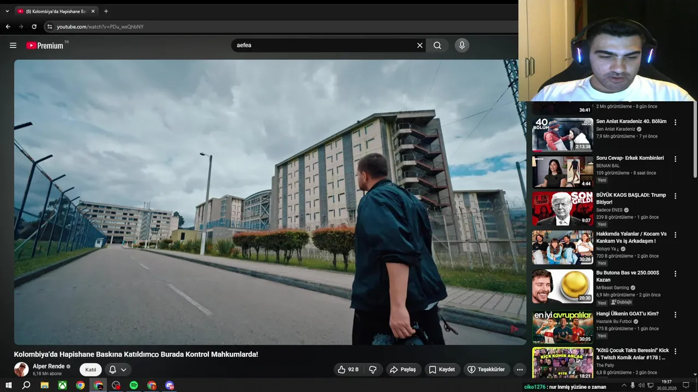Open Discord from taskbar
The width and height of the screenshot is (698, 392).
point(170,385)
